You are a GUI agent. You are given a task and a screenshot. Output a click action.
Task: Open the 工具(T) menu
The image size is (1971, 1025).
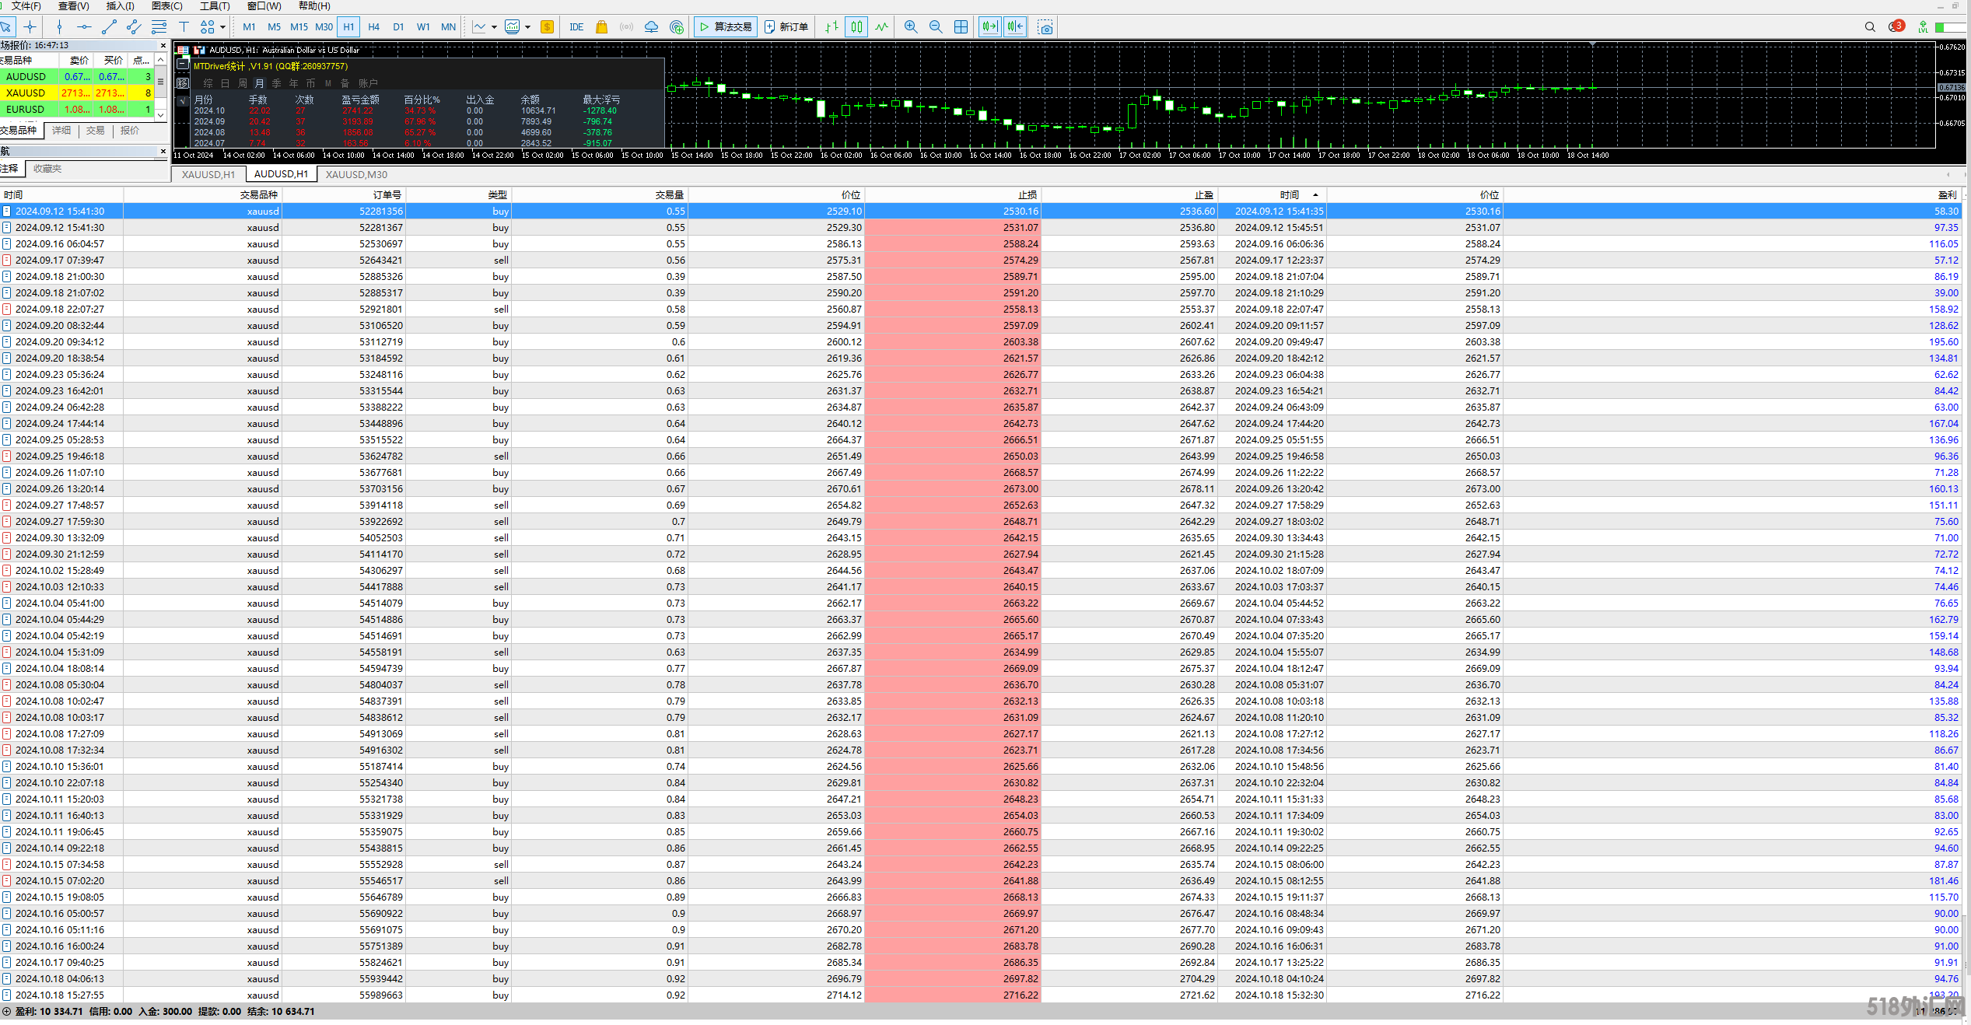click(x=215, y=5)
